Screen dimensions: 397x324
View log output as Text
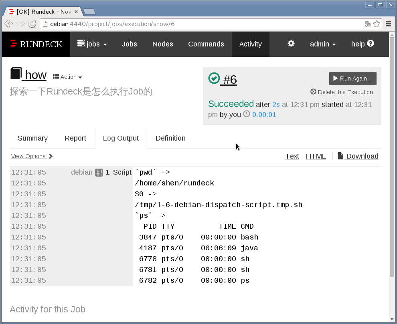[x=292, y=156]
